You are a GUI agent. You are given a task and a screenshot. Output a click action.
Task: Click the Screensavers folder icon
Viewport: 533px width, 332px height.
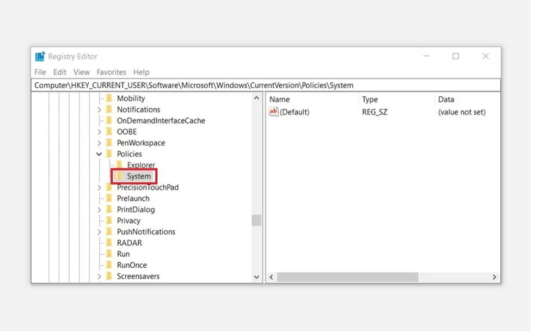pyautogui.click(x=109, y=276)
